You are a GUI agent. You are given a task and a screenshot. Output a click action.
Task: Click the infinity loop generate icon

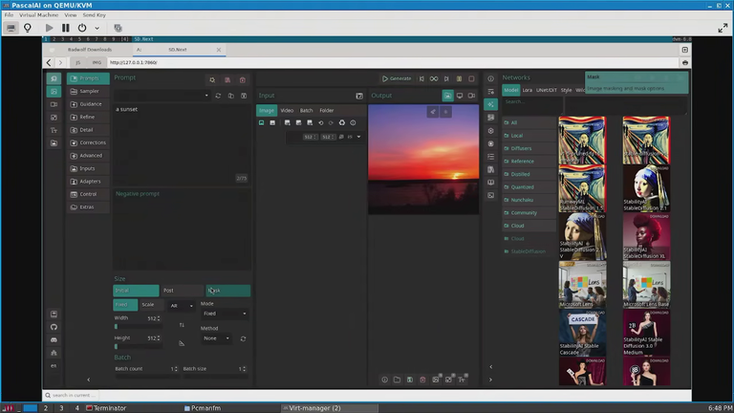(434, 78)
